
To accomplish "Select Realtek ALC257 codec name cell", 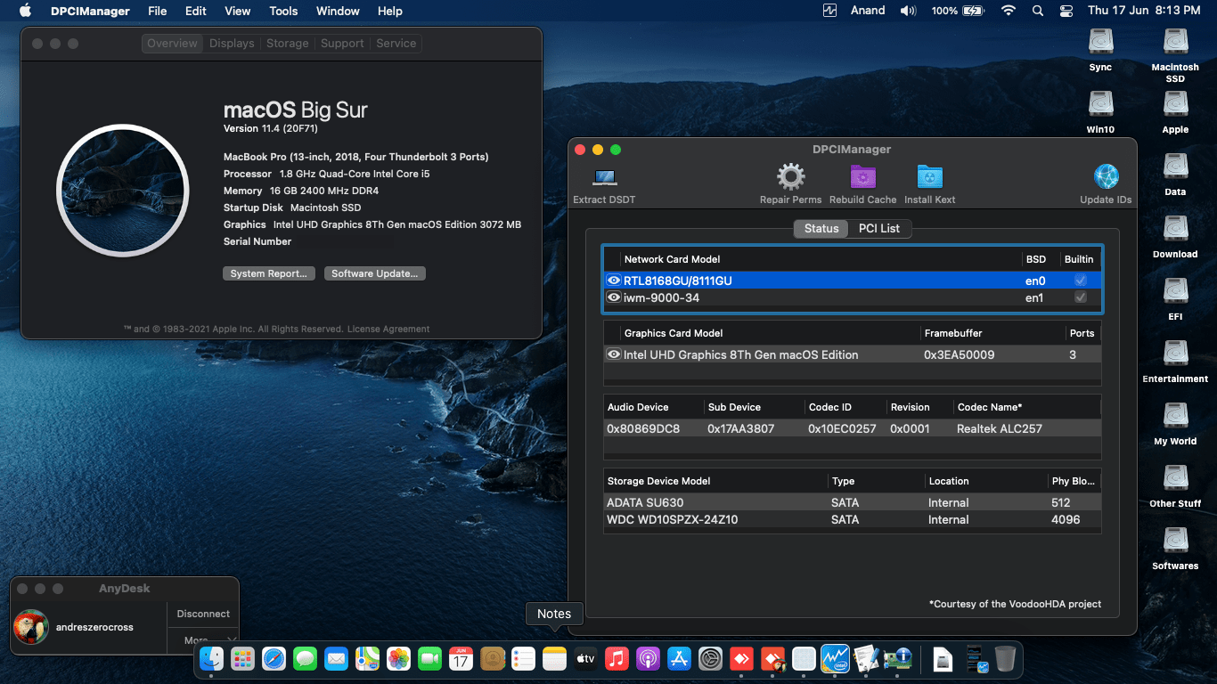I will [1000, 428].
